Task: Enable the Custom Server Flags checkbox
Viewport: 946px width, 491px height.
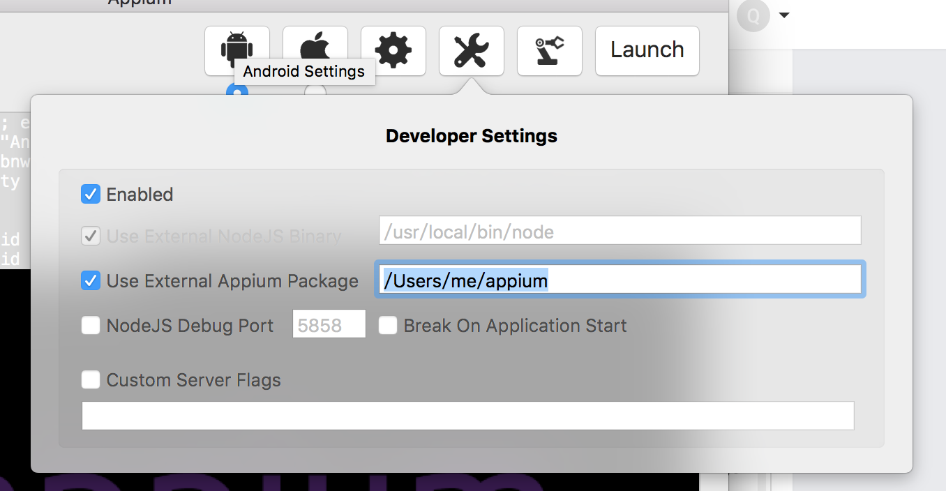Action: pos(91,379)
